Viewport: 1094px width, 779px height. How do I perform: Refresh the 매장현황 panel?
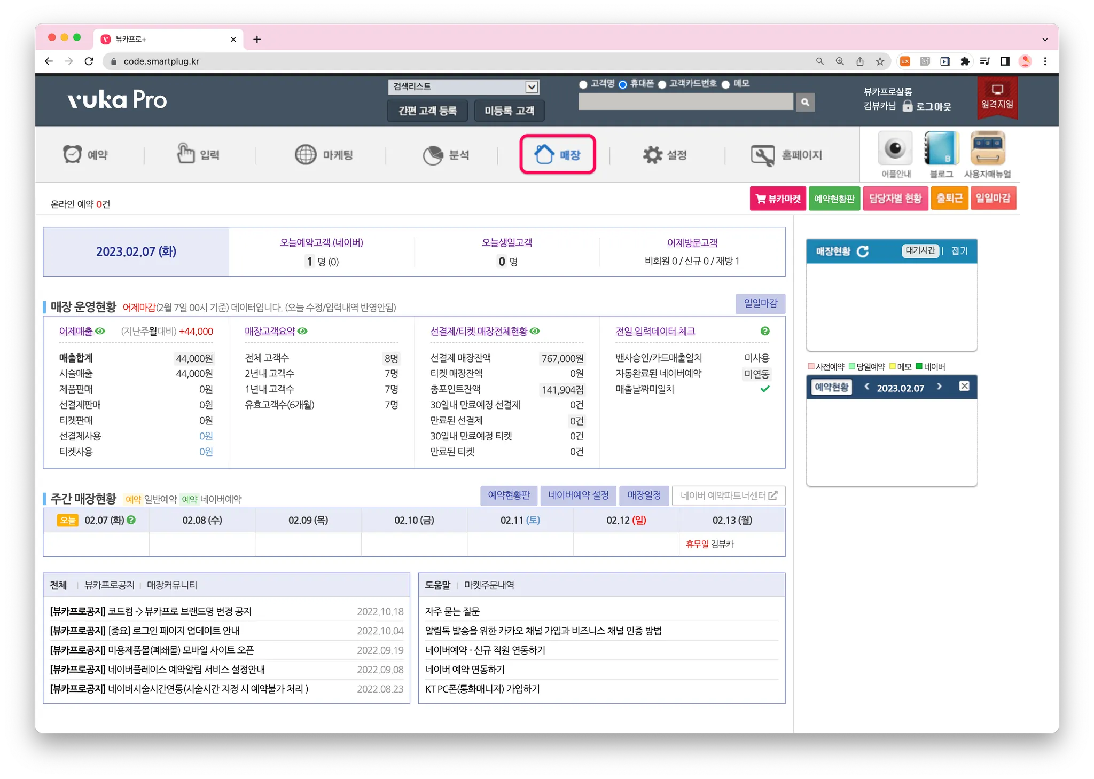point(863,251)
